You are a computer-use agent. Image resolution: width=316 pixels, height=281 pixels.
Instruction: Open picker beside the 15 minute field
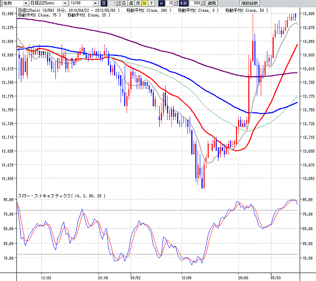(x=175, y=3)
